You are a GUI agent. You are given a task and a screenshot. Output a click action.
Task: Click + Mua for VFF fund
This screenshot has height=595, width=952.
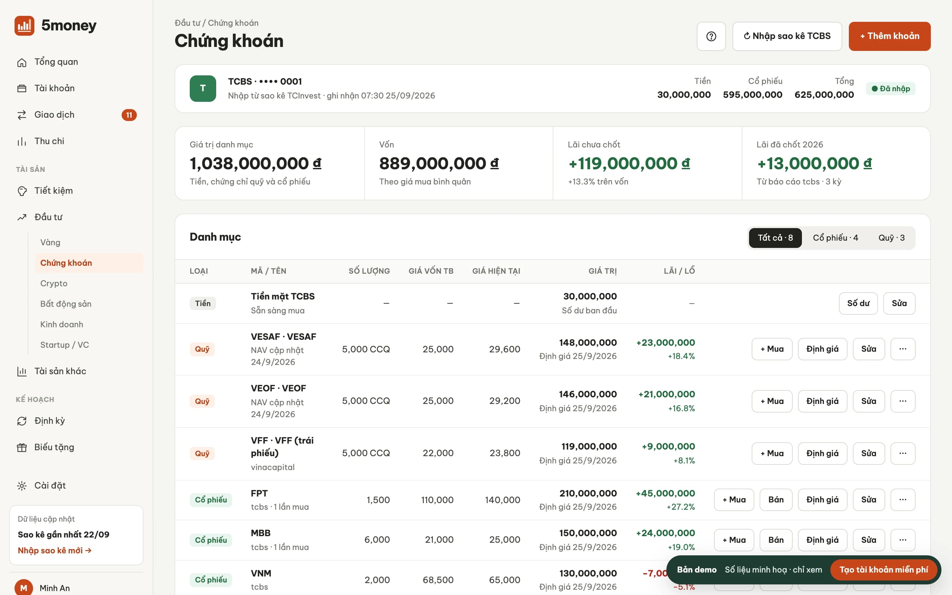tap(772, 453)
